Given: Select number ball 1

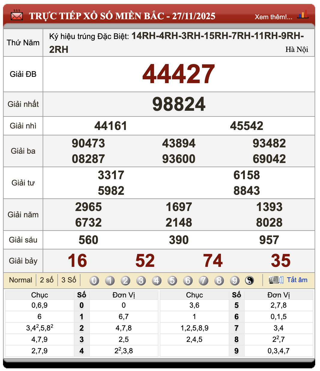Looking at the screenshot, I should point(110,280).
